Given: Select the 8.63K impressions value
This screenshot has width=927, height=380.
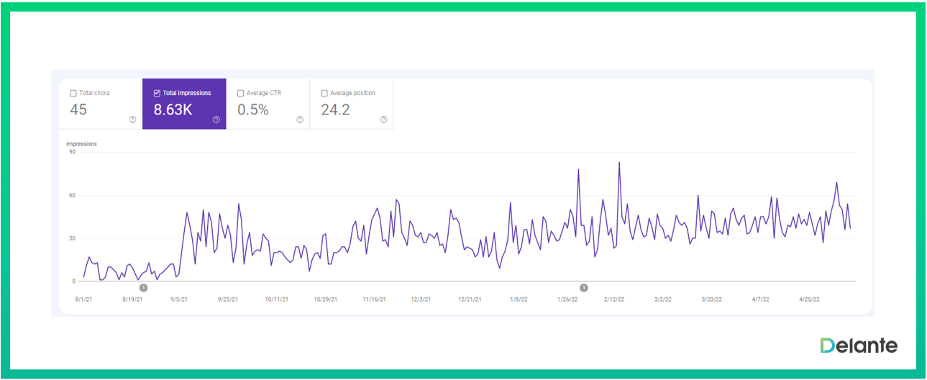Looking at the screenshot, I should [x=173, y=110].
